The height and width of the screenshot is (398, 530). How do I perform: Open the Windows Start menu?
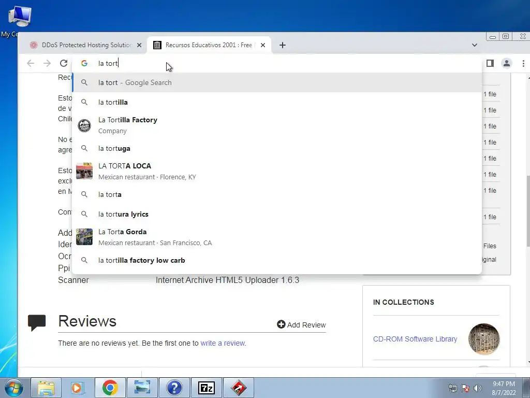point(13,388)
